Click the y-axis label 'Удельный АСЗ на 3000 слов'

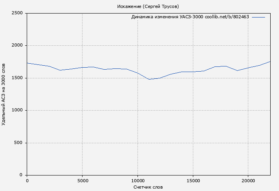coord(4,94)
